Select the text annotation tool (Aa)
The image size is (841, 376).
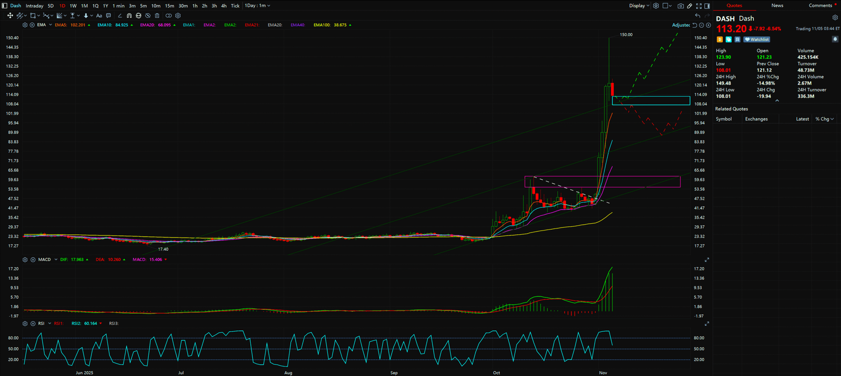coord(99,16)
